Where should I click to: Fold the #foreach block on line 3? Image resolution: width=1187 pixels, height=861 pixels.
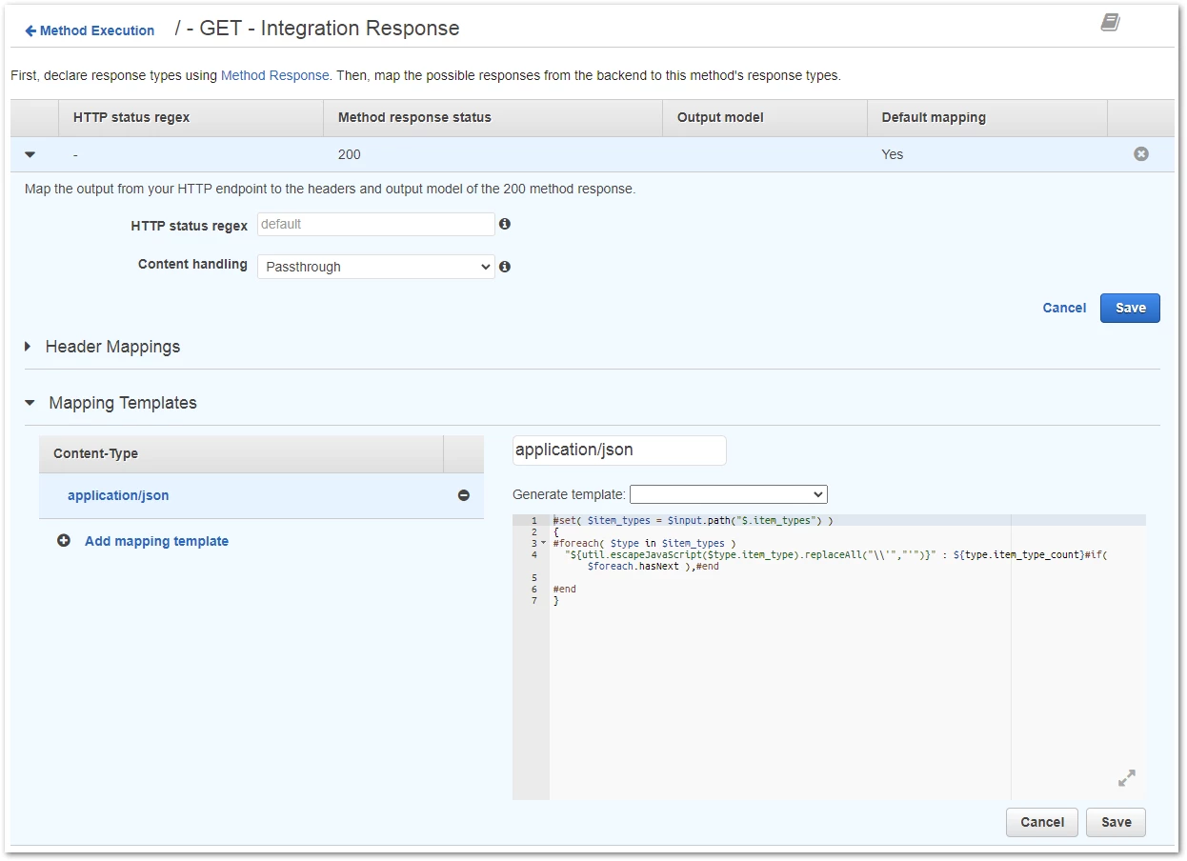pos(544,543)
